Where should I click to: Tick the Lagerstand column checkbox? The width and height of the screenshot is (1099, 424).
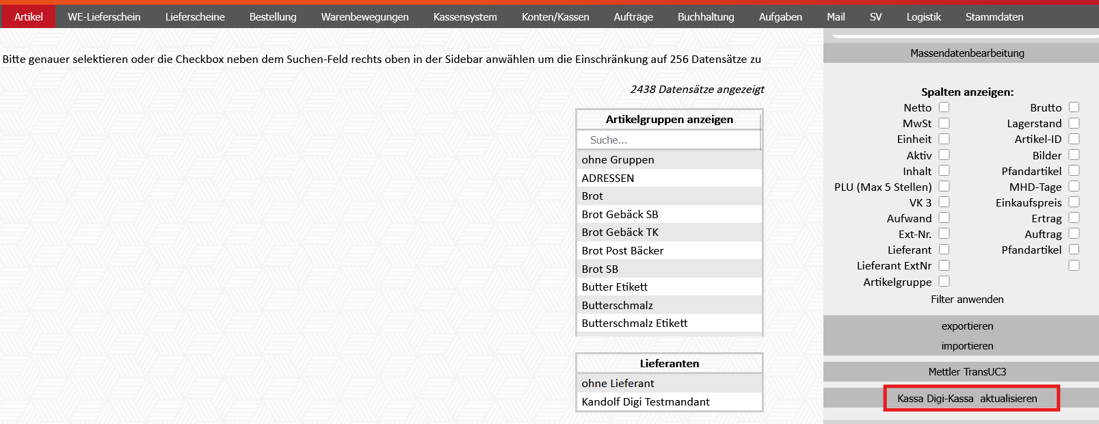1074,123
